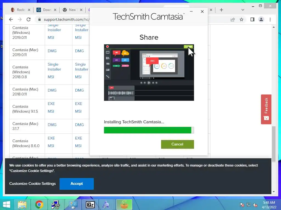Open Windows Start menu
Screen dimensions: 281x210
[7, 205]
